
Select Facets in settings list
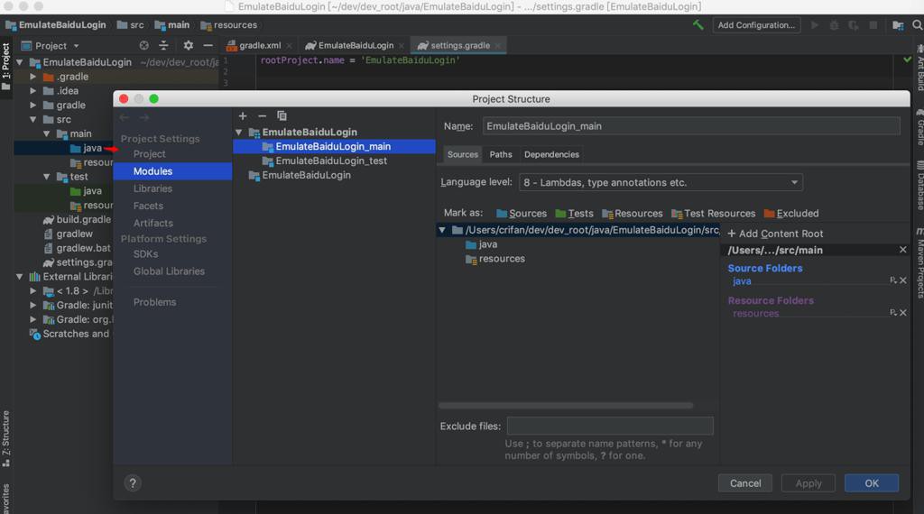148,207
